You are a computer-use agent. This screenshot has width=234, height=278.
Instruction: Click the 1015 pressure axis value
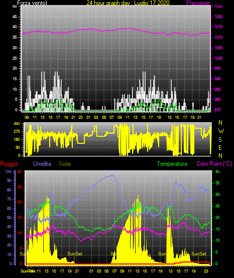[218, 27]
